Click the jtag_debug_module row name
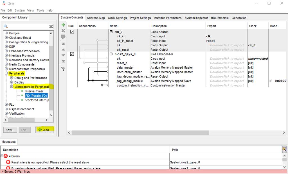The width and height of the screenshot is (288, 174). click(130, 81)
